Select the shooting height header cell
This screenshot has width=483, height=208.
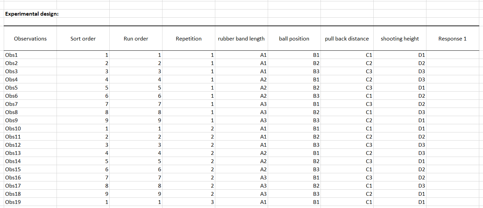point(400,38)
